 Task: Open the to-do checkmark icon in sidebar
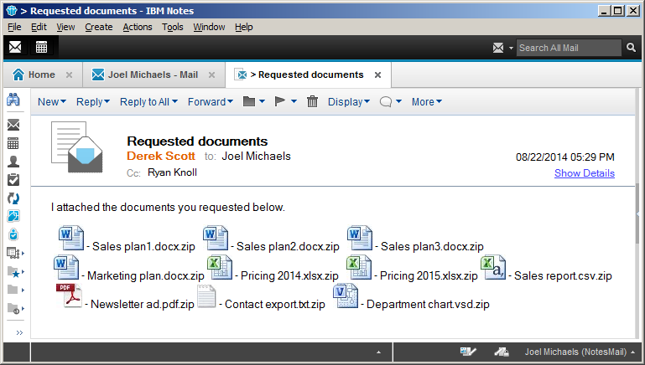13,179
